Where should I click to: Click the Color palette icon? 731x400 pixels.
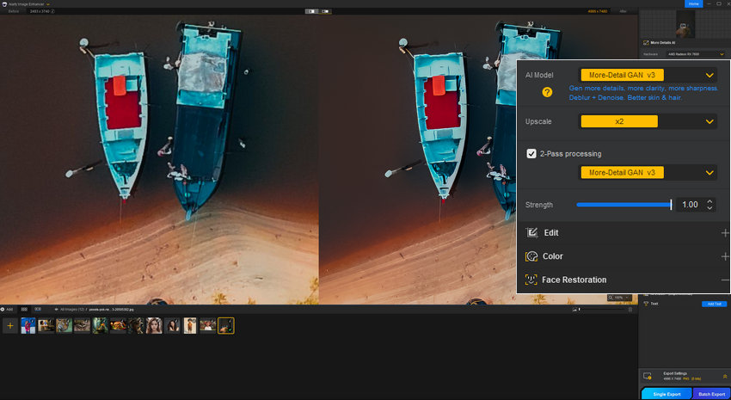click(531, 256)
